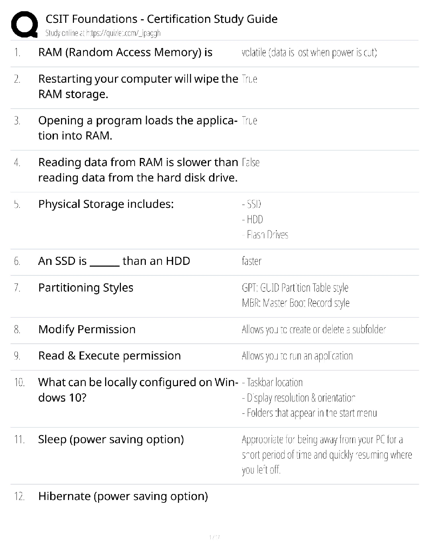The width and height of the screenshot is (429, 555).
Task: Click the '- Flash Drives' list entry
Action: click(265, 234)
